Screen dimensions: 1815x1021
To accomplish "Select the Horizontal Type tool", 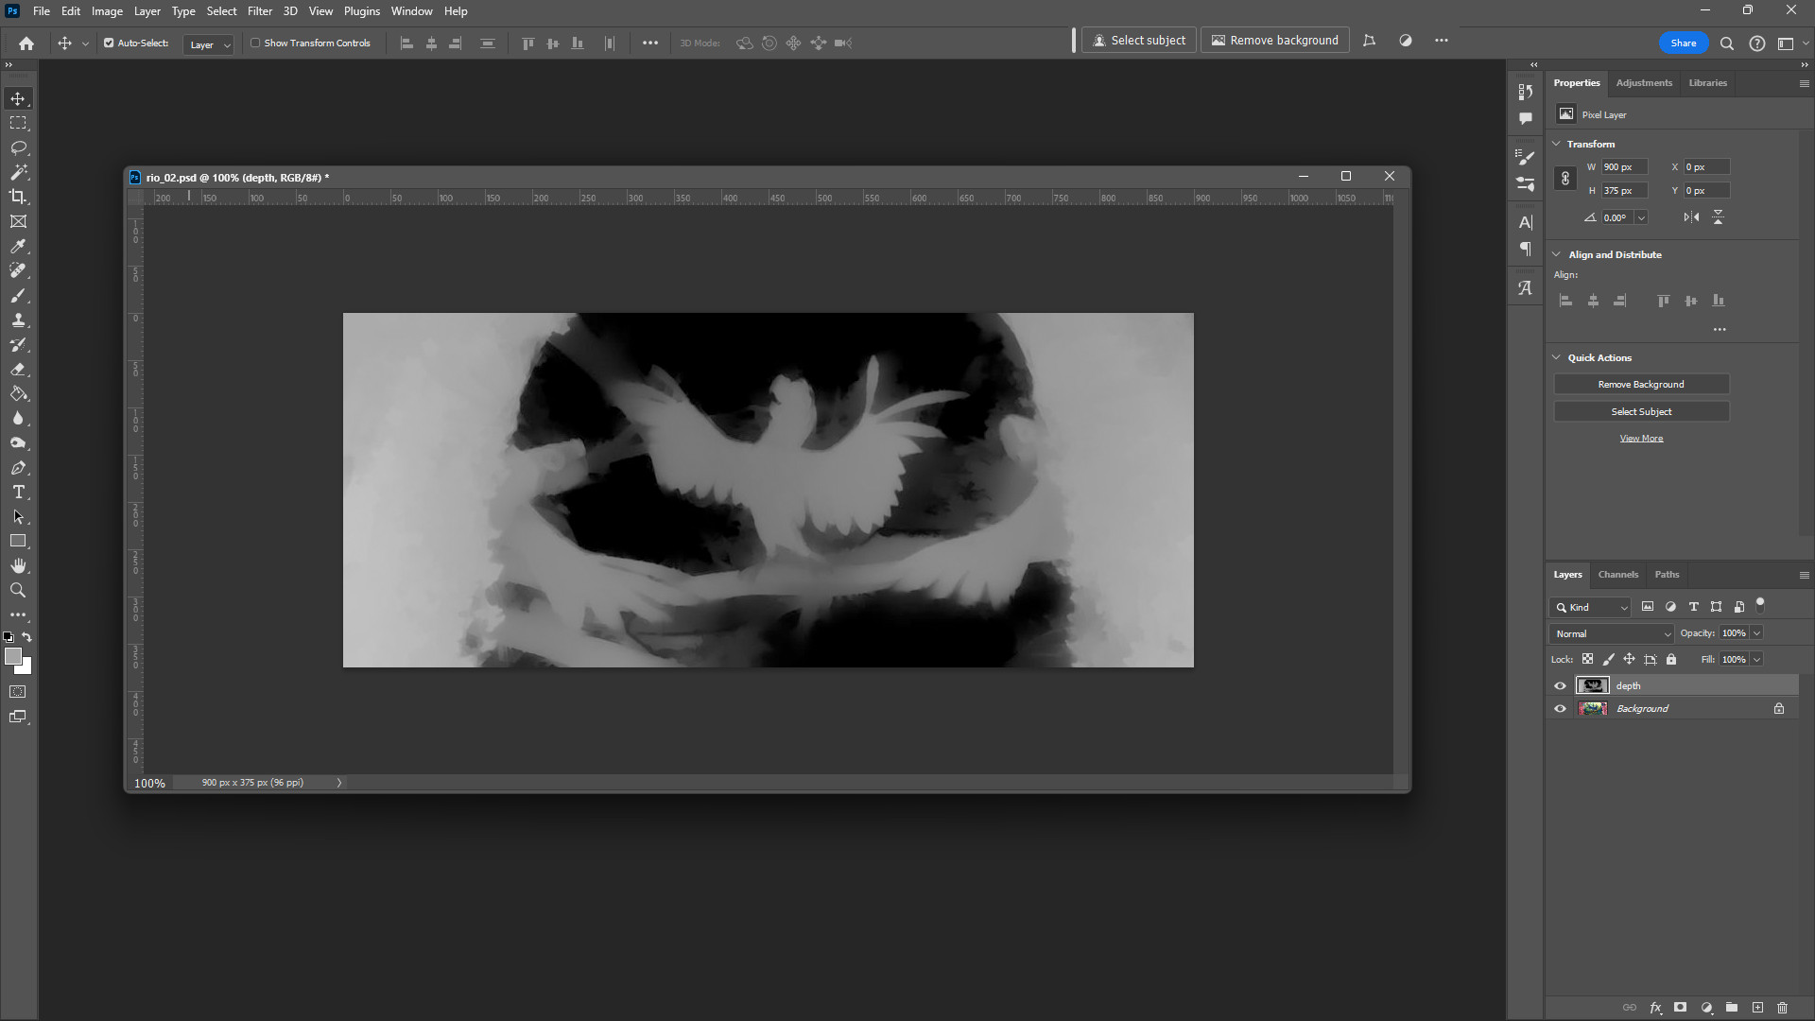I will (x=18, y=493).
